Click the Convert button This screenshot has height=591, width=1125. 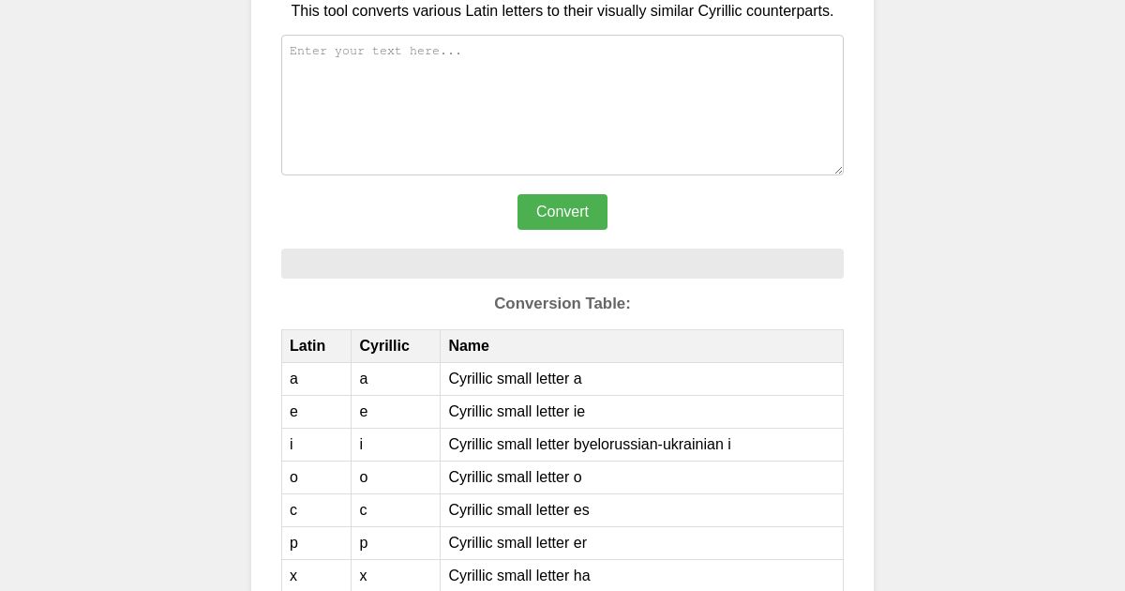click(562, 212)
